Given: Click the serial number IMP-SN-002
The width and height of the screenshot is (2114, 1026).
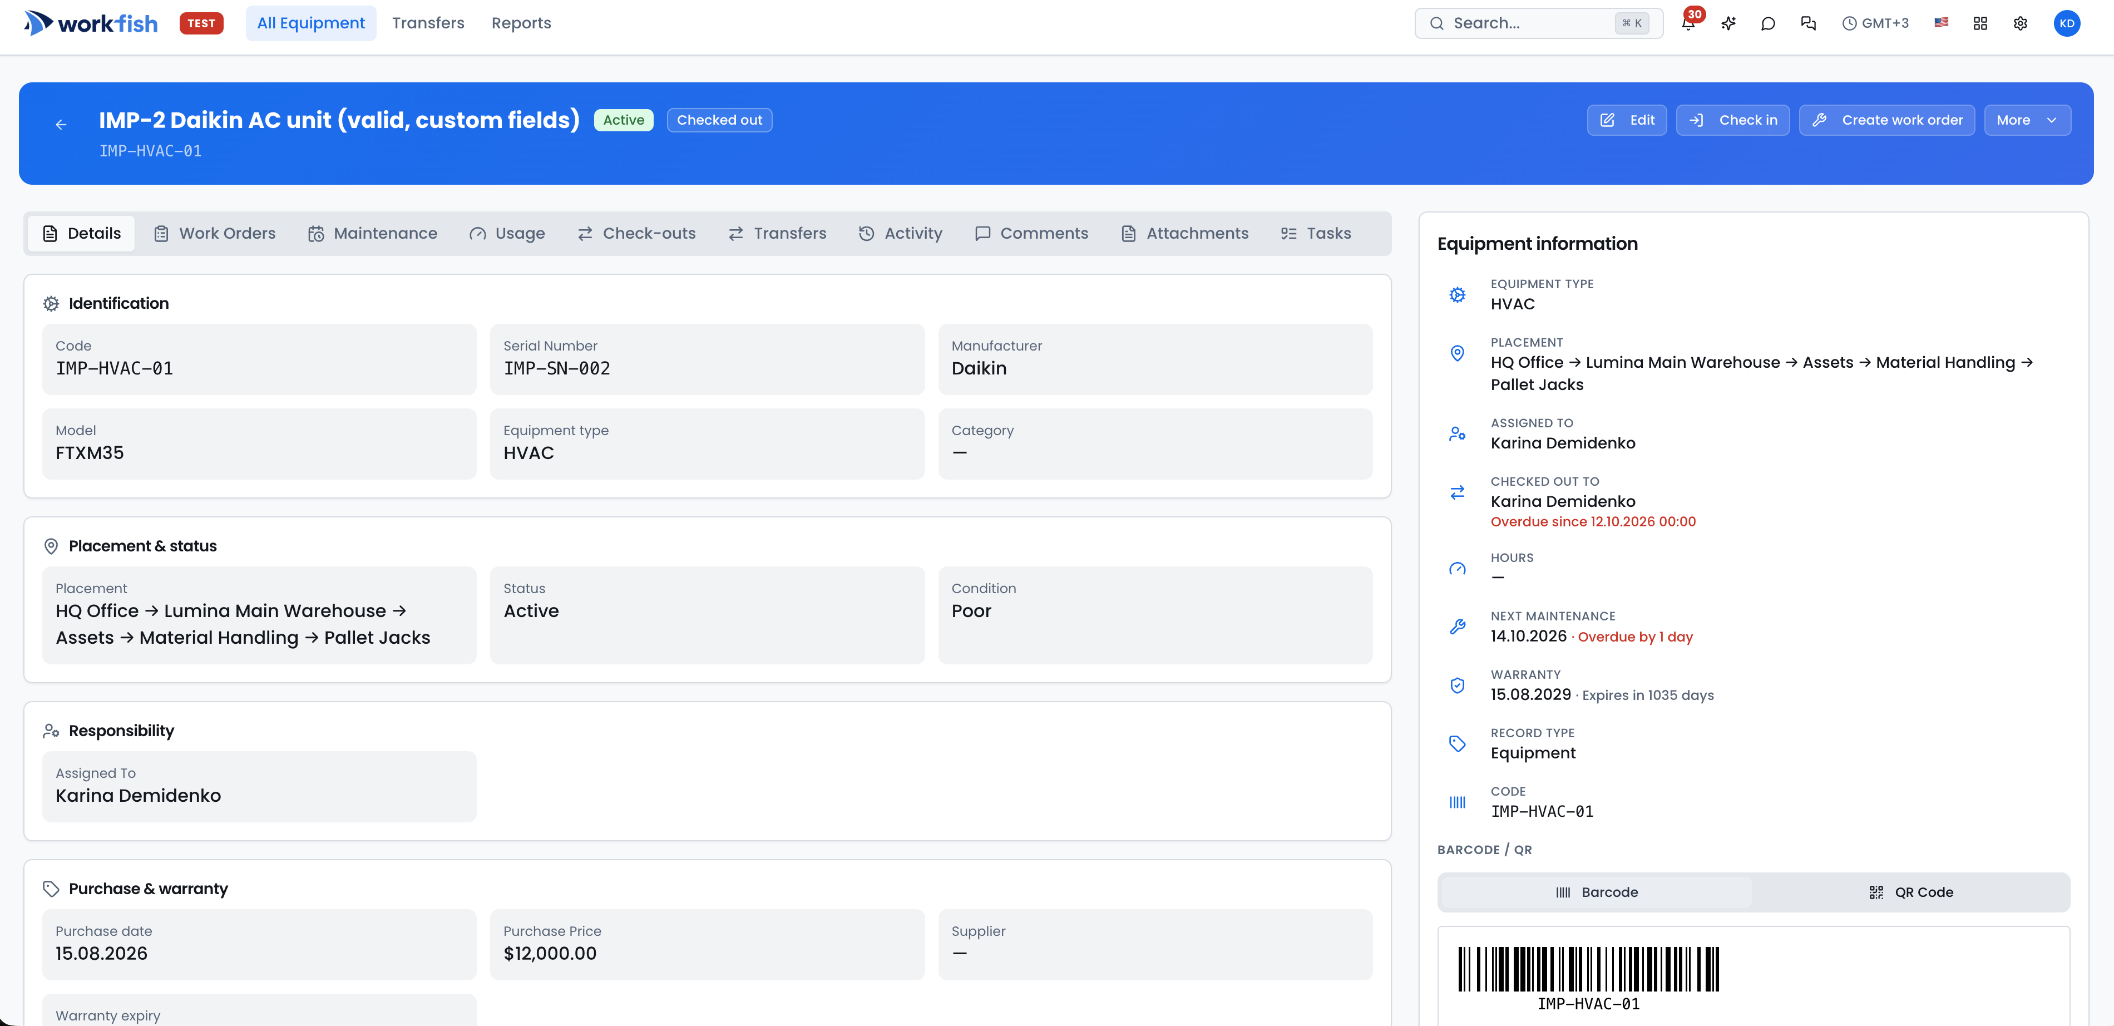Looking at the screenshot, I should [x=556, y=368].
